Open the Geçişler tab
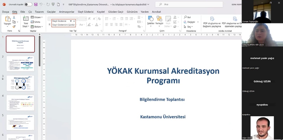 (x=51, y=12)
